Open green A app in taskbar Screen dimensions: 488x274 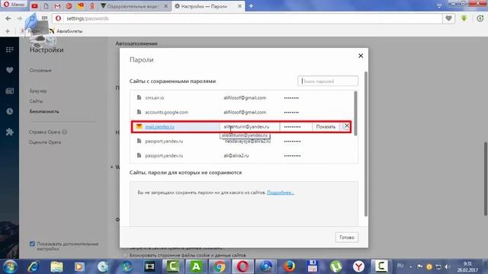coord(196,266)
